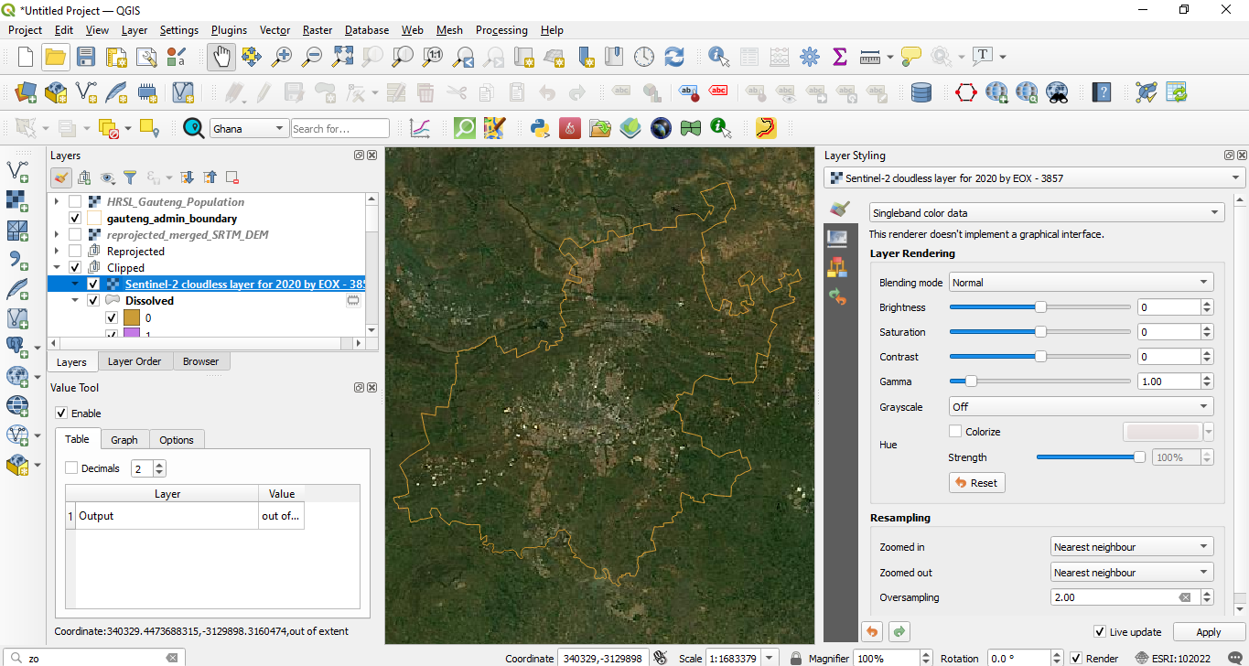This screenshot has height=666, width=1249.
Task: Uncheck the Clipped group checkbox
Action: coord(75,267)
